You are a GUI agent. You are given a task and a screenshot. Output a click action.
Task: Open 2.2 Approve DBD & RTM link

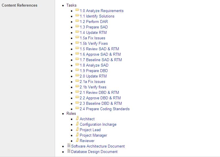click(x=100, y=98)
